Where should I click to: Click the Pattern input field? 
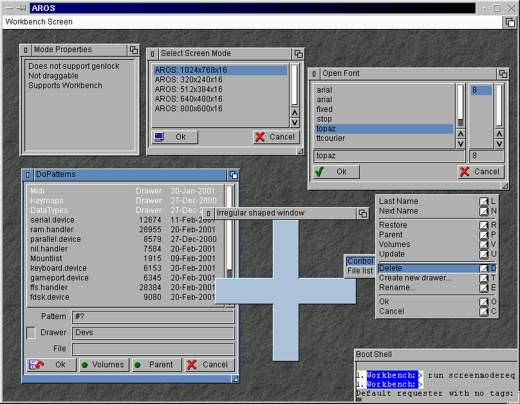[x=153, y=317]
